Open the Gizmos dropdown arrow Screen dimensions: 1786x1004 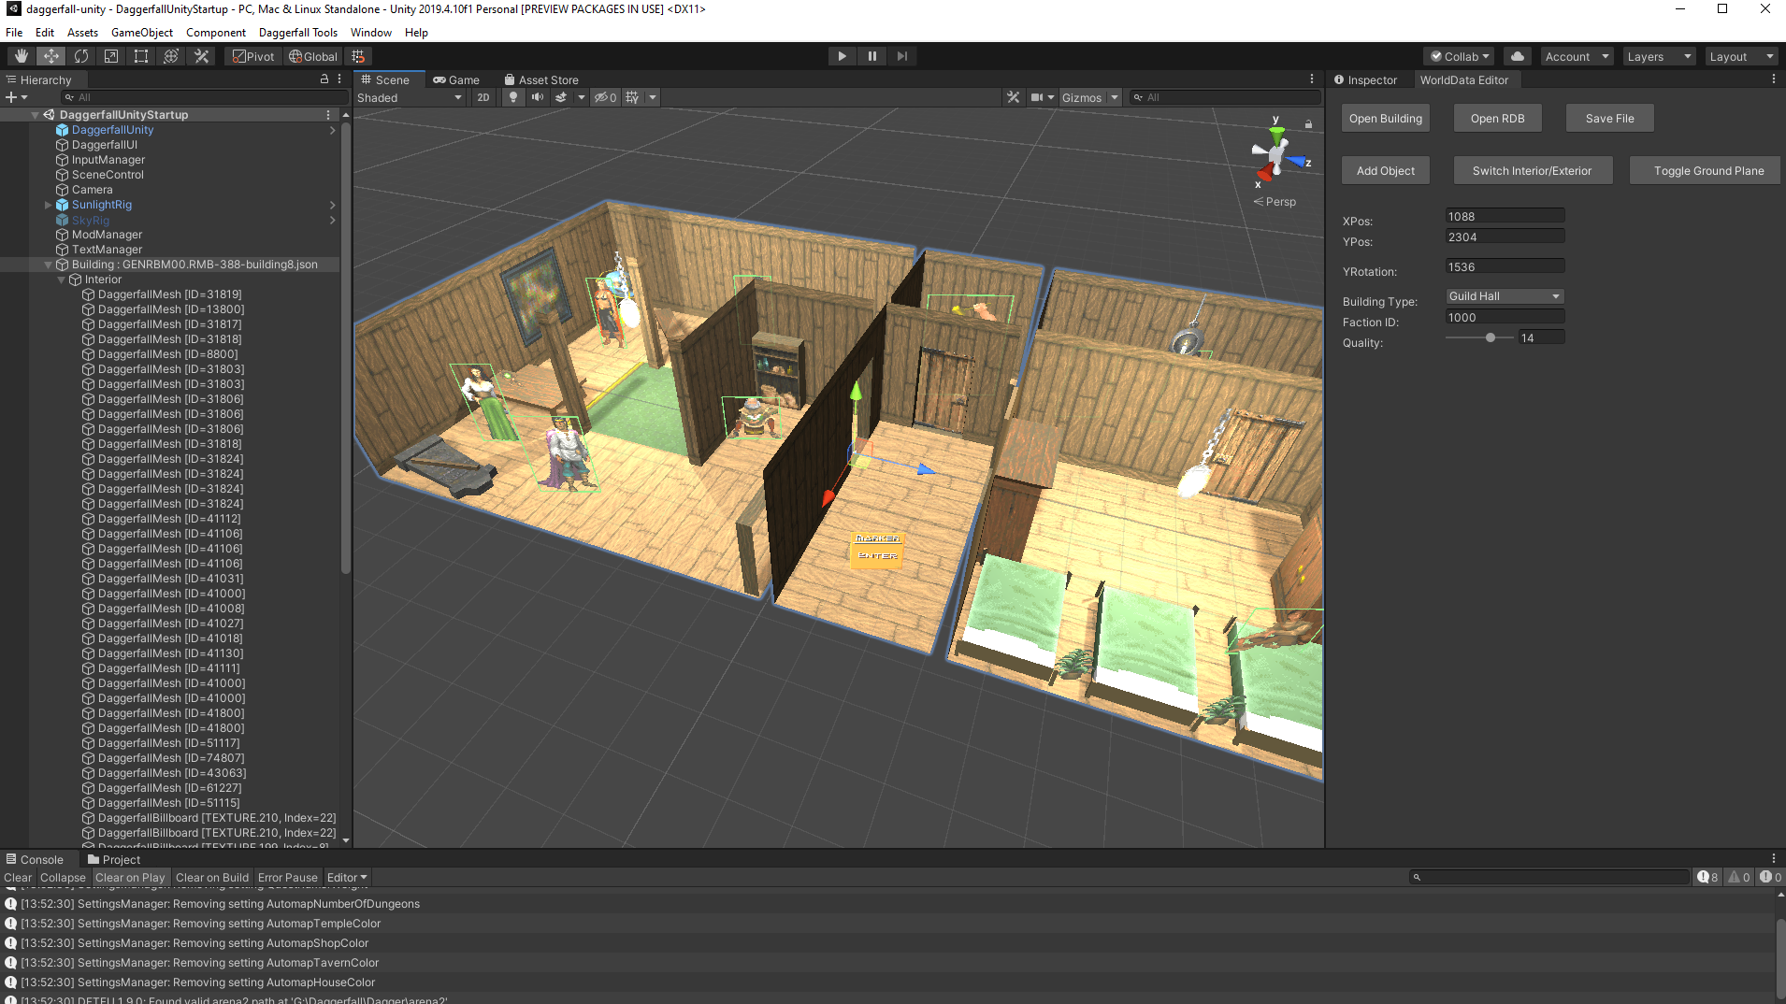[1115, 97]
